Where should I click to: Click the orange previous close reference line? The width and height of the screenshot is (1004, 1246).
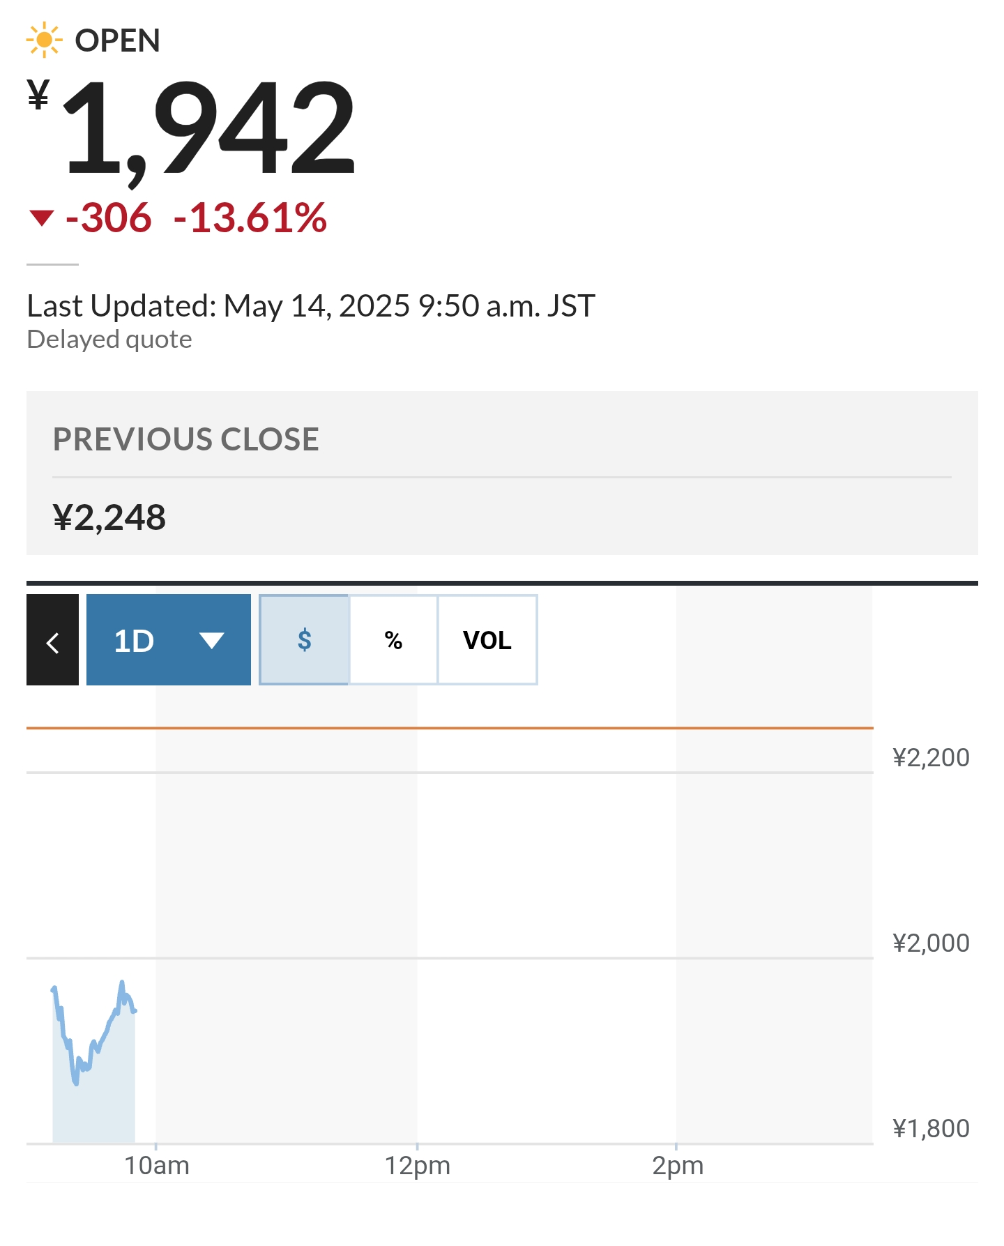tap(446, 728)
